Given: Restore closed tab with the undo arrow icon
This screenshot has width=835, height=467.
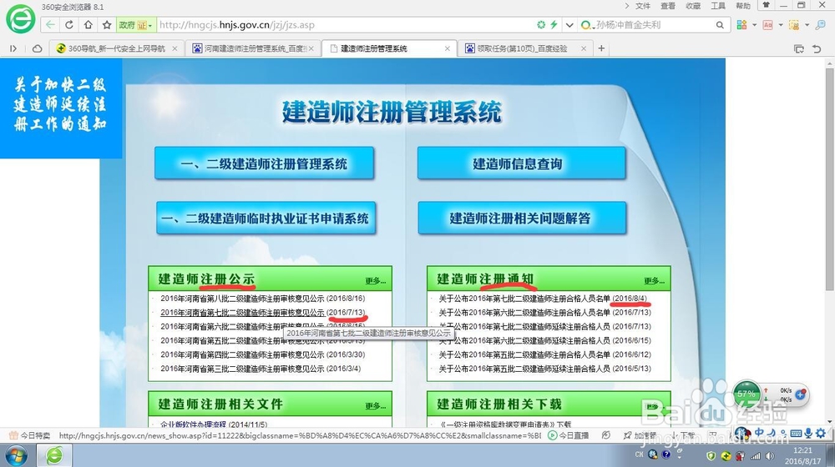Looking at the screenshot, I should point(817,48).
